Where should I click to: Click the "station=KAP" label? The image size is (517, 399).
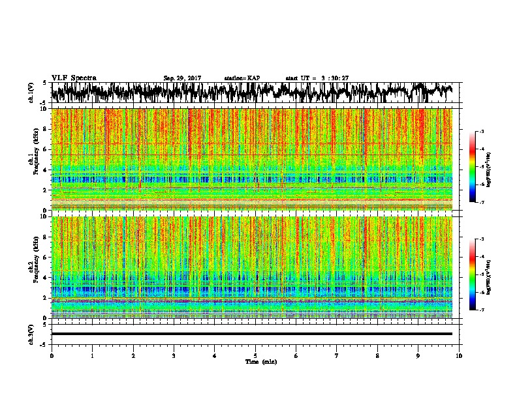coord(242,78)
